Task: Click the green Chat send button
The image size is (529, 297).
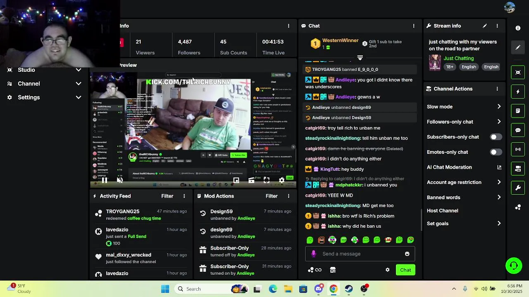Action: point(405,270)
